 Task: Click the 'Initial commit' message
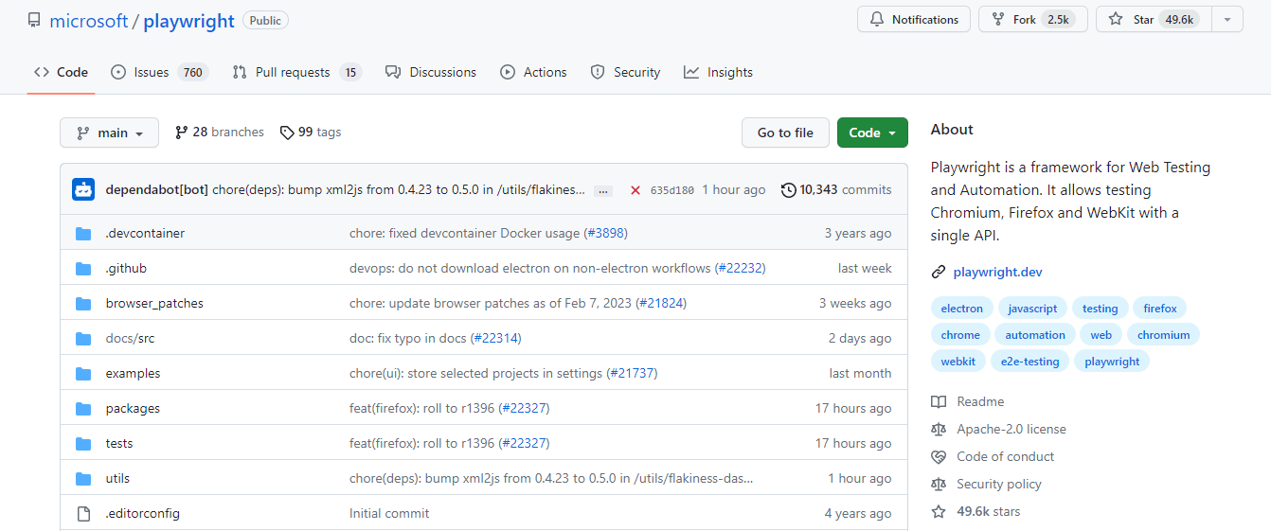pos(389,514)
